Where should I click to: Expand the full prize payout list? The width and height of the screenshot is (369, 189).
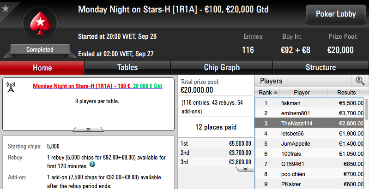(x=245, y=169)
